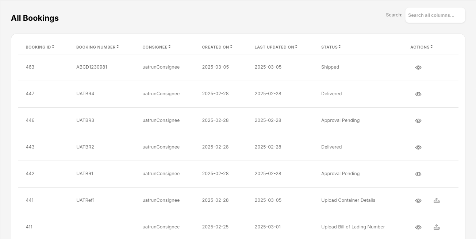
Task: Focus the Search all columns field
Action: click(435, 15)
